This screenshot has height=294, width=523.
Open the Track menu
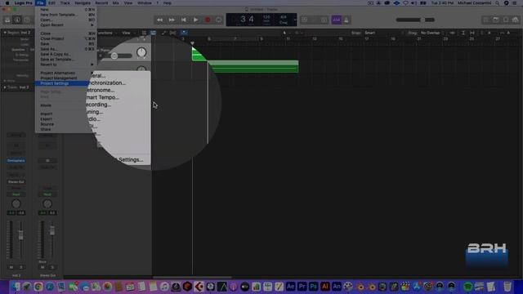pyautogui.click(x=65, y=3)
